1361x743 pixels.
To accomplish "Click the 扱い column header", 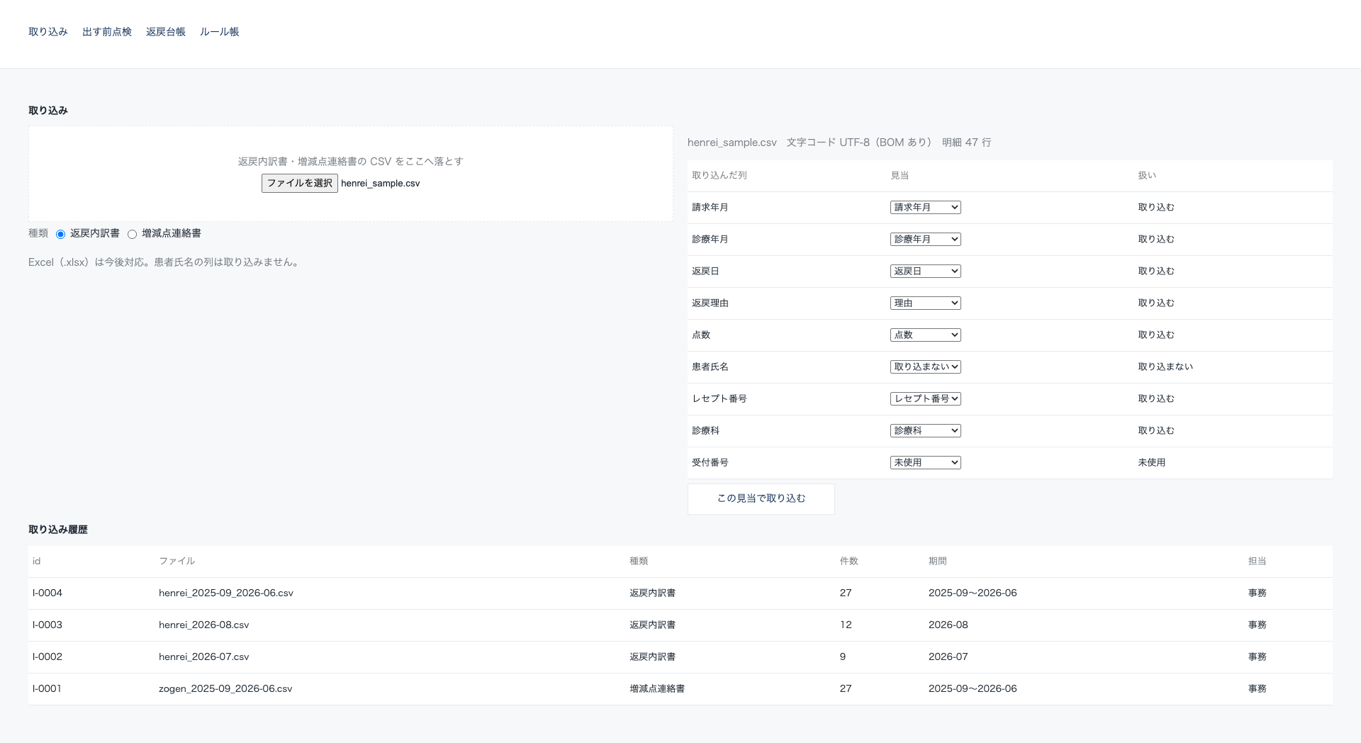I will (1147, 176).
